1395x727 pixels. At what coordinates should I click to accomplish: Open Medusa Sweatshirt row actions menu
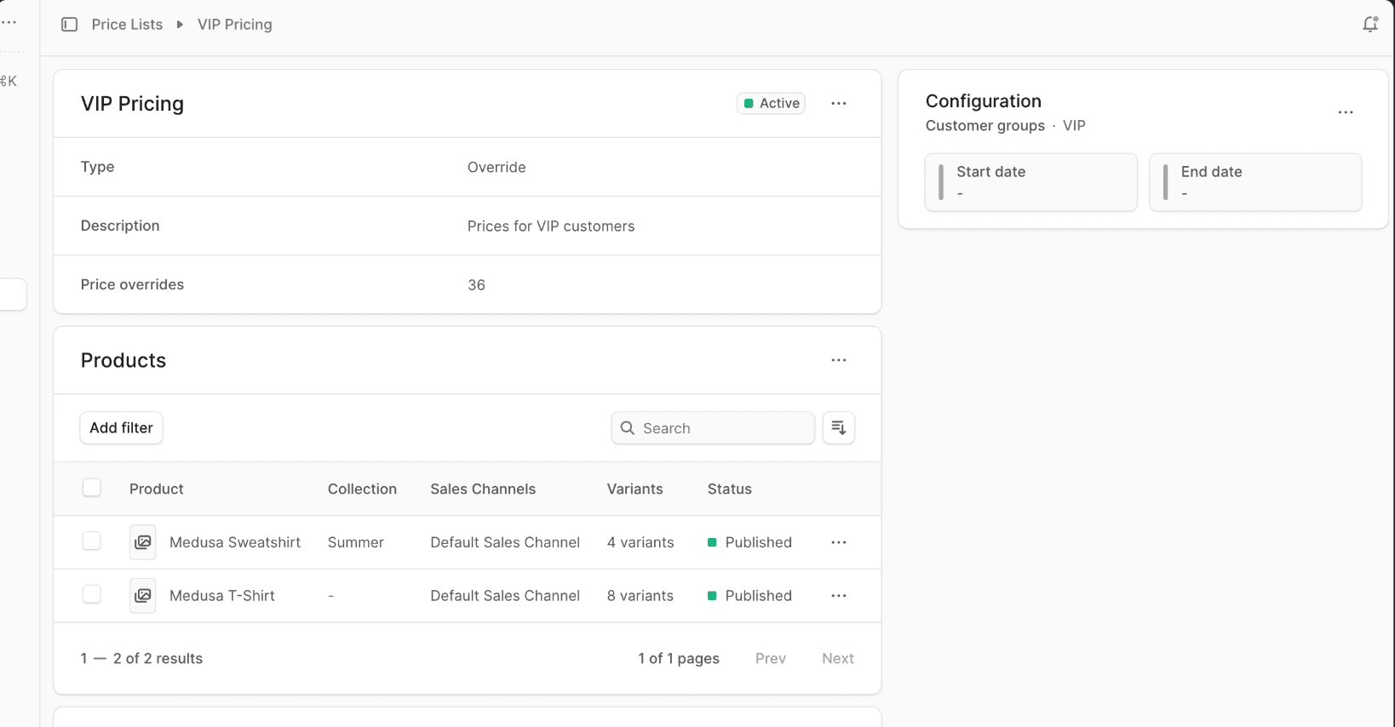(x=839, y=542)
